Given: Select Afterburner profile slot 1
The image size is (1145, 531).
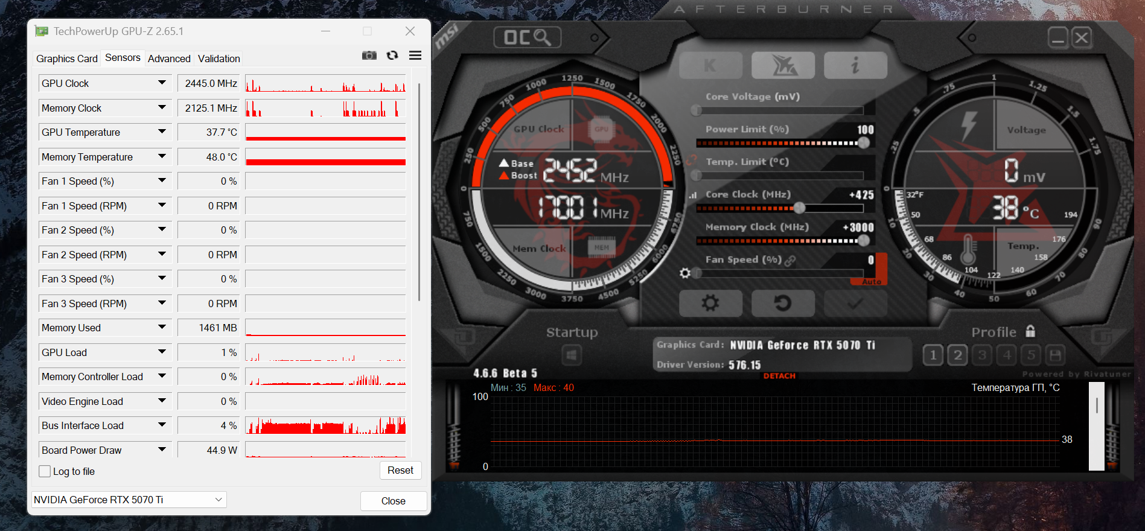Looking at the screenshot, I should point(933,355).
